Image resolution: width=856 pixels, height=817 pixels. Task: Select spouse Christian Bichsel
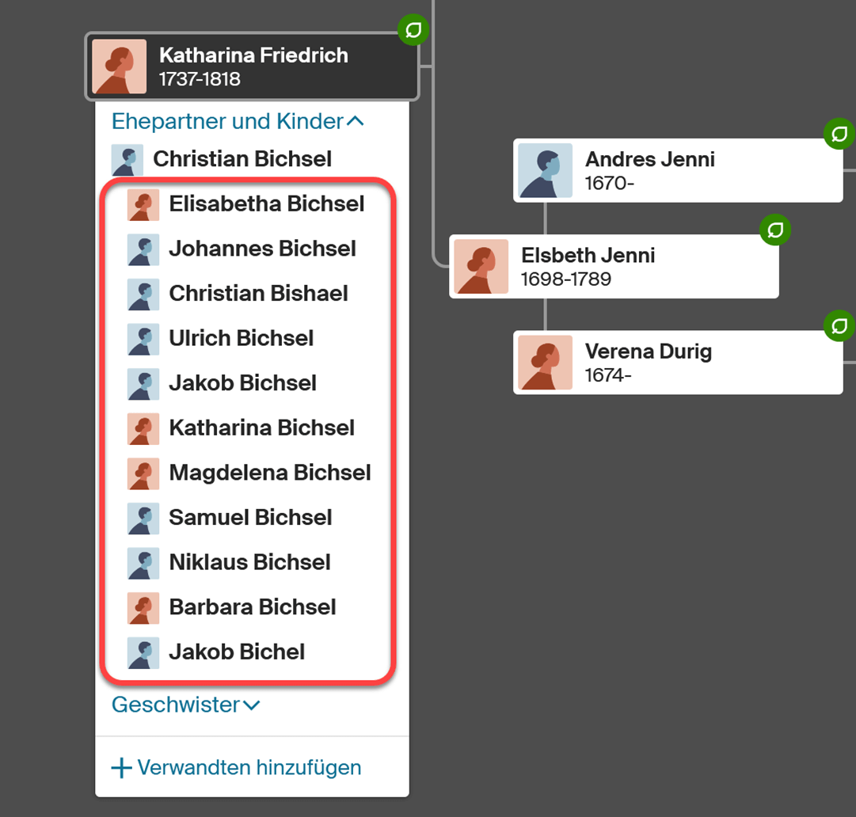(x=242, y=159)
